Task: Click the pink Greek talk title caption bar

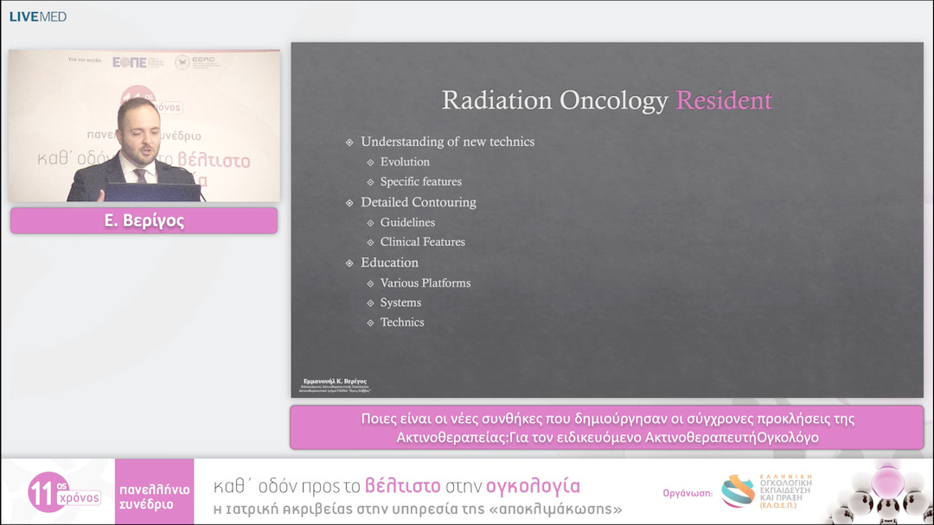Action: [x=606, y=427]
